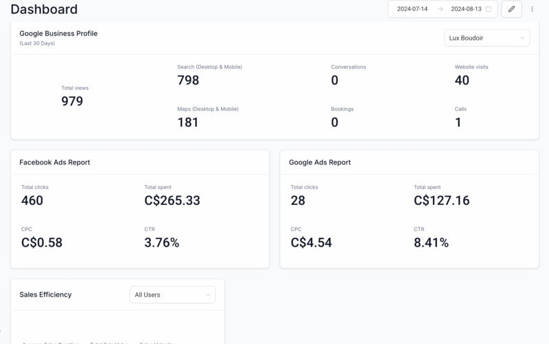
Task: Click the Bookings label
Action: click(x=342, y=109)
